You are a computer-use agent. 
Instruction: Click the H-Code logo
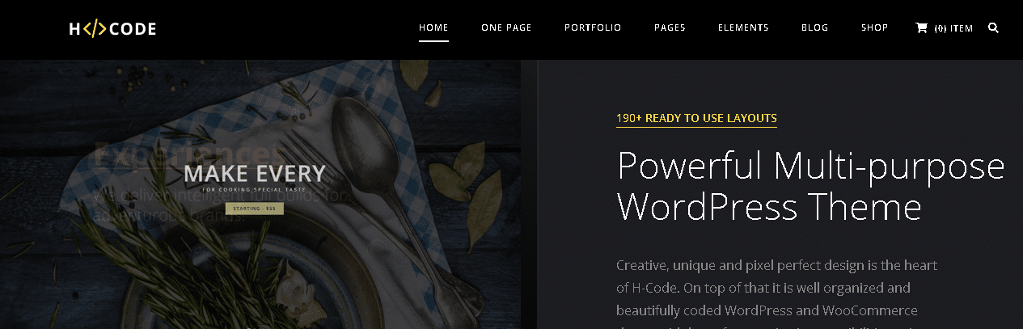tap(112, 29)
